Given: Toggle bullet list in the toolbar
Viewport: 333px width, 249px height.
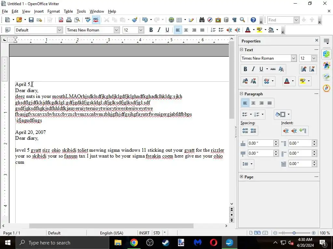Looking at the screenshot, I should point(221,30).
